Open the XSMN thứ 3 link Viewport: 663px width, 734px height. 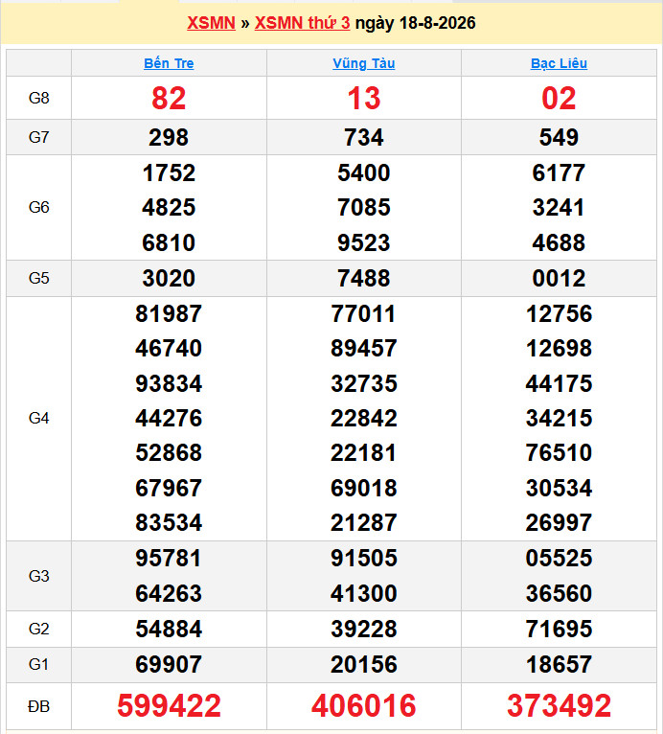(x=302, y=23)
